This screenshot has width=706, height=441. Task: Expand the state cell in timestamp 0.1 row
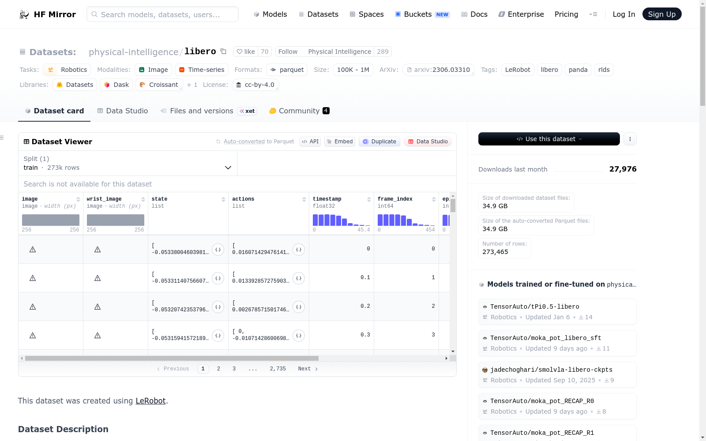218,278
